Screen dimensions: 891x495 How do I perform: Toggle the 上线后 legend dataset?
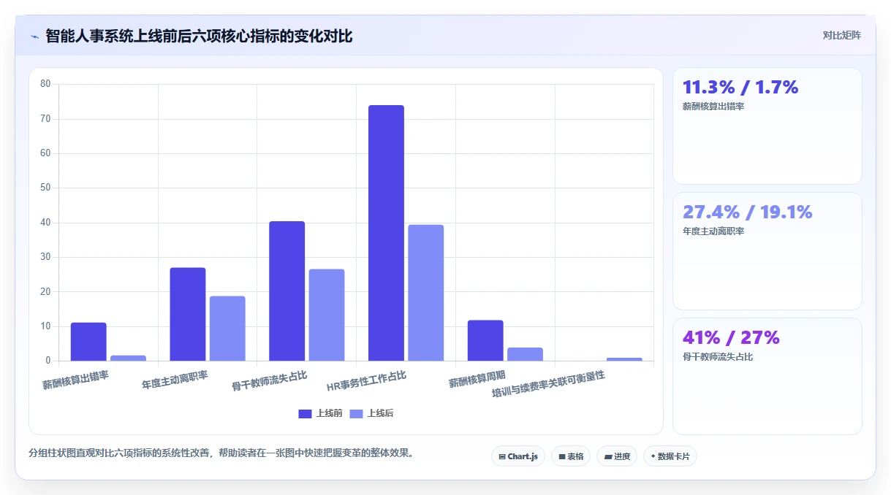point(371,413)
